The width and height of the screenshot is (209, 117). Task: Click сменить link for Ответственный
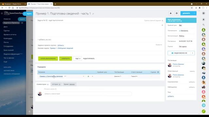192,71
